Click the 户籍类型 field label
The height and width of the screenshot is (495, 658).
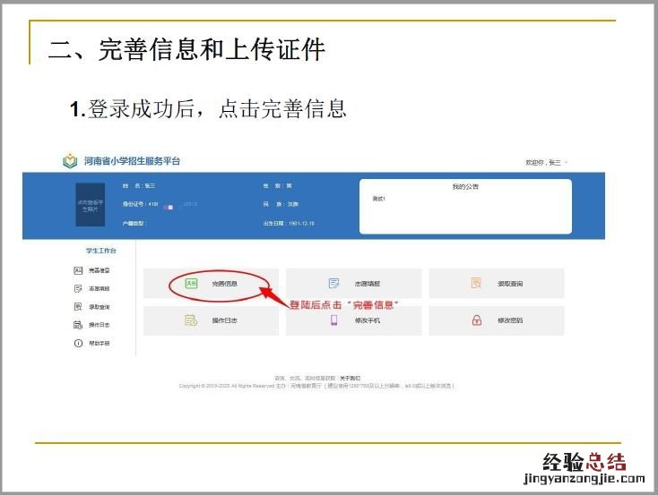pos(134,224)
